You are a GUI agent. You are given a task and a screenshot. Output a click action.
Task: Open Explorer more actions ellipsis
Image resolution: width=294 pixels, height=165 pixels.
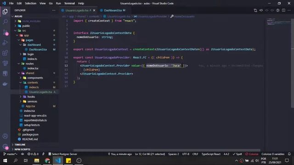(x=54, y=10)
